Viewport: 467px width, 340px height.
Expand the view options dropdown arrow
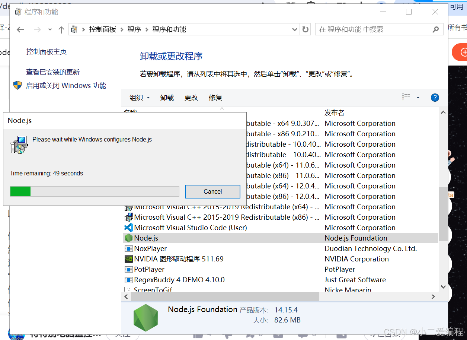418,98
